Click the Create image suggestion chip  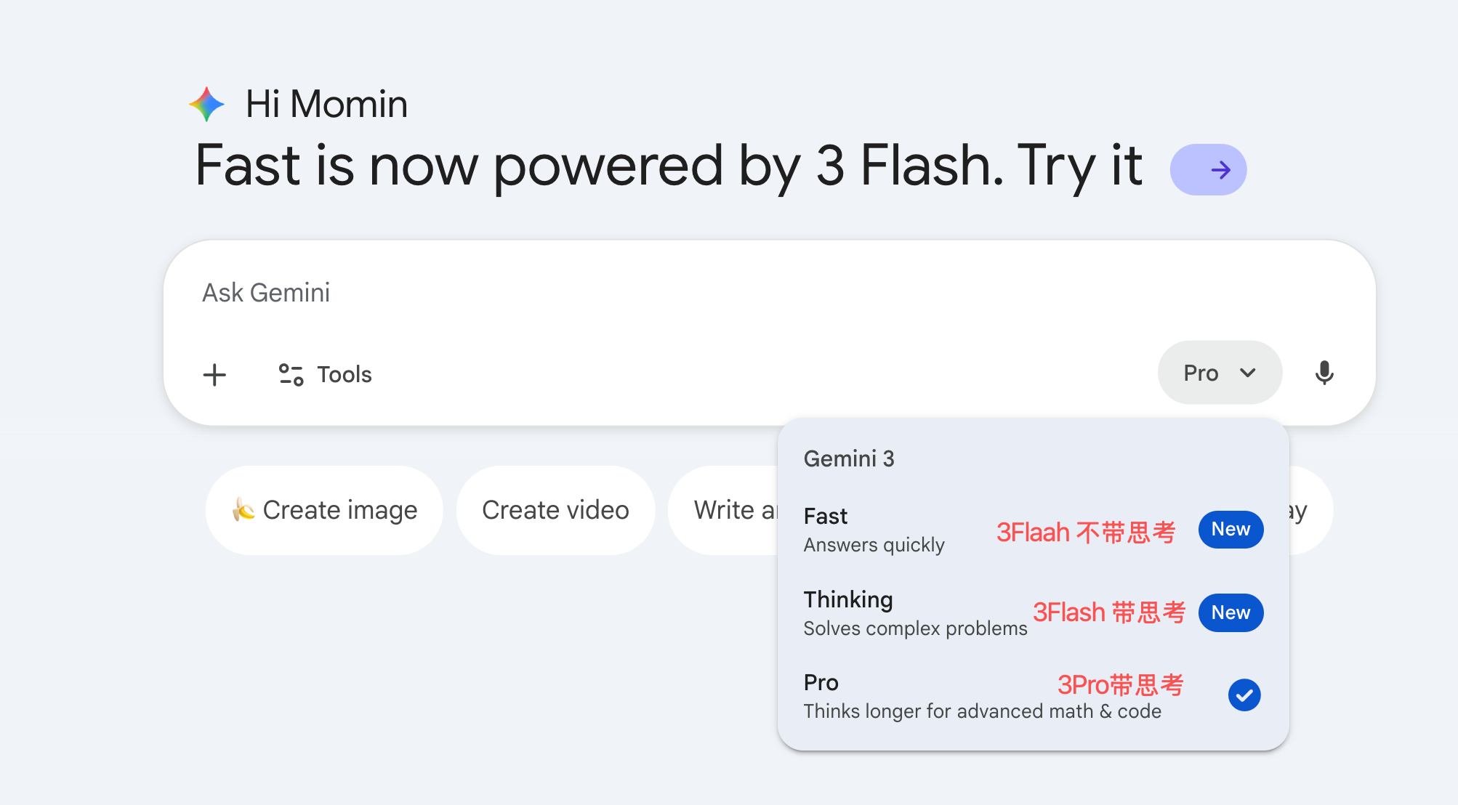[x=325, y=510]
